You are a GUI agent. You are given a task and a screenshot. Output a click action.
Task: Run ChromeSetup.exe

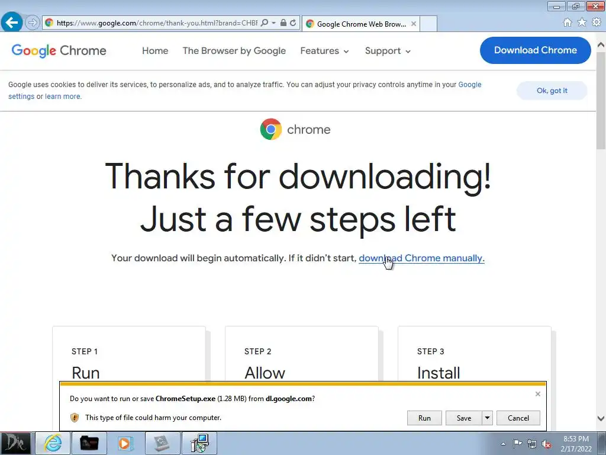[x=424, y=418]
